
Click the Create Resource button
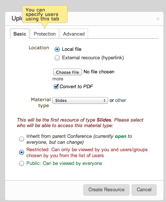tap(106, 190)
